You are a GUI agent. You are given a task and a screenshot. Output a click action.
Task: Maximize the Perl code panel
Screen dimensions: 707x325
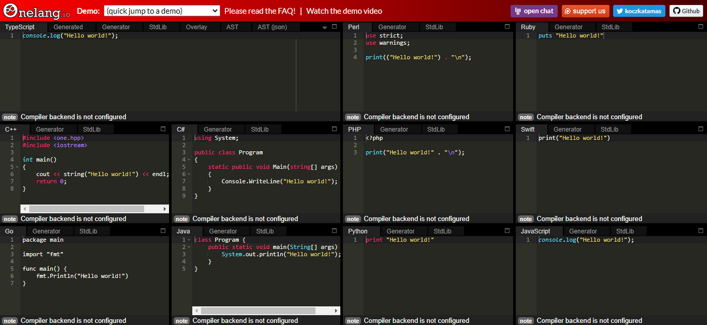click(x=507, y=26)
